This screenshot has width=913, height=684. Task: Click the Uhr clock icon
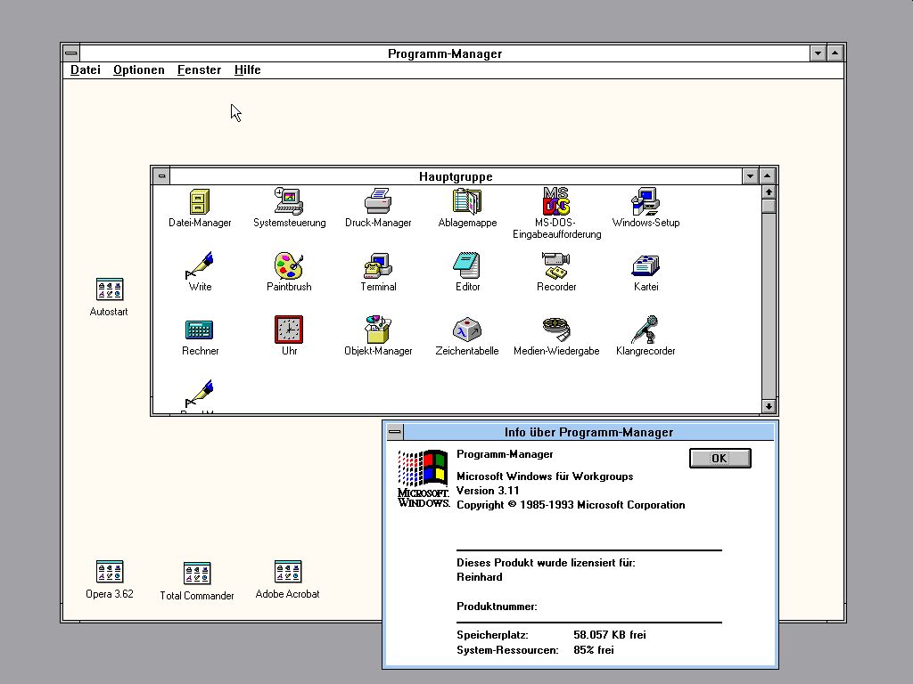pyautogui.click(x=289, y=330)
